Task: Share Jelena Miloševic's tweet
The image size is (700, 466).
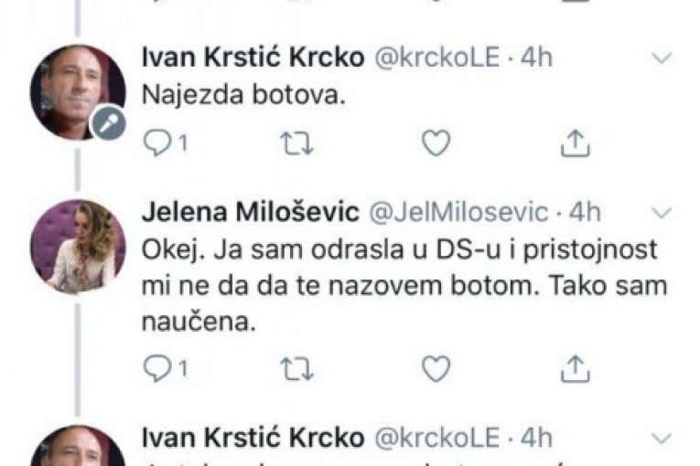Action: 573,367
